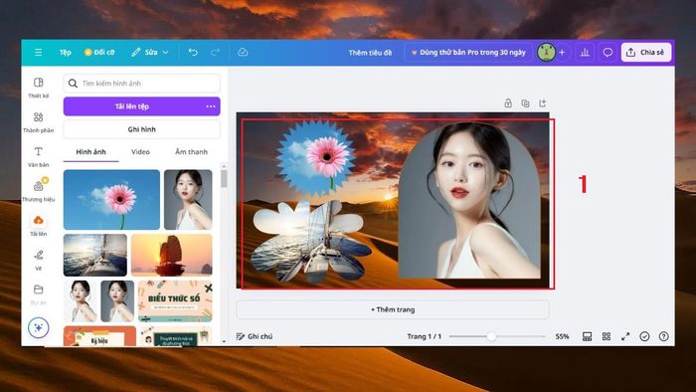Open the 55% zoom level menu
696x392 pixels.
pyautogui.click(x=562, y=336)
